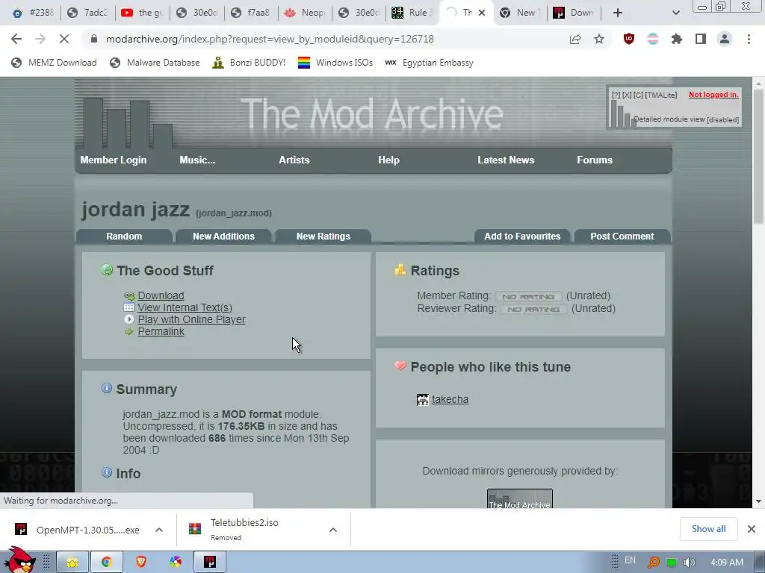Open Windows ISOs bookmark
The height and width of the screenshot is (573, 765).
point(335,63)
